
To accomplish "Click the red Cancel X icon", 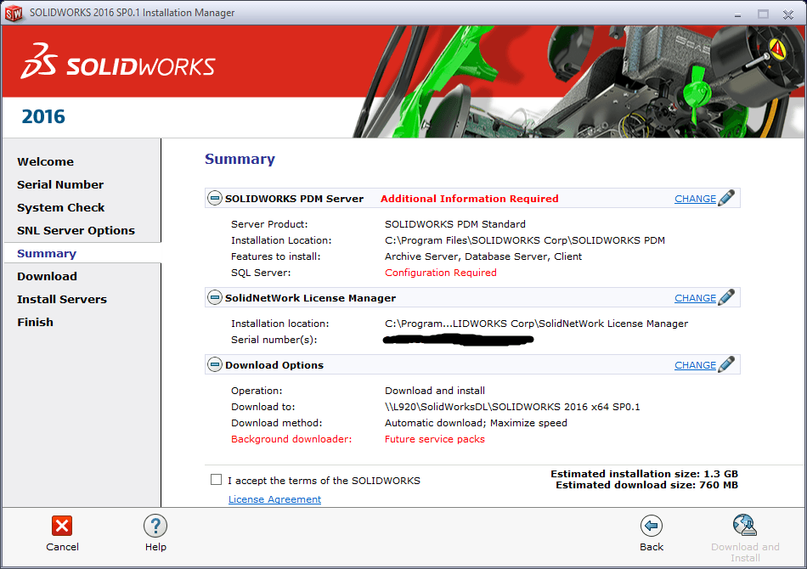I will pos(62,526).
